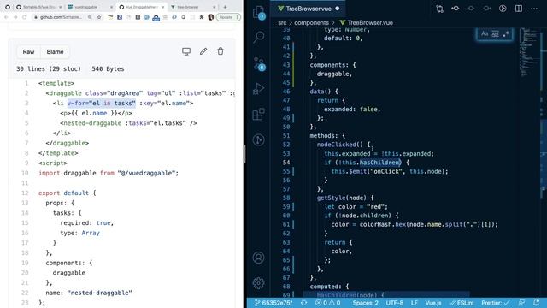Screen dimensions: 547x308
Task: Click the delete file trash icon on GitHub
Action: (x=221, y=51)
